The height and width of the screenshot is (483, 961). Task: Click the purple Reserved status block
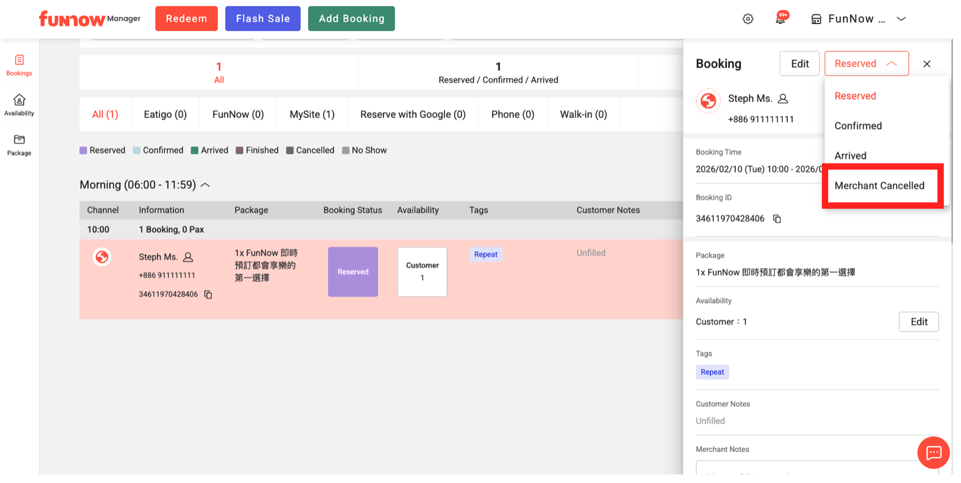(x=353, y=272)
